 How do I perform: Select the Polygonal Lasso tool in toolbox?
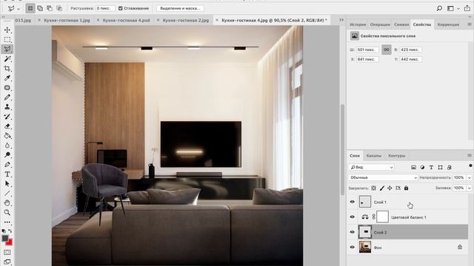7,50
